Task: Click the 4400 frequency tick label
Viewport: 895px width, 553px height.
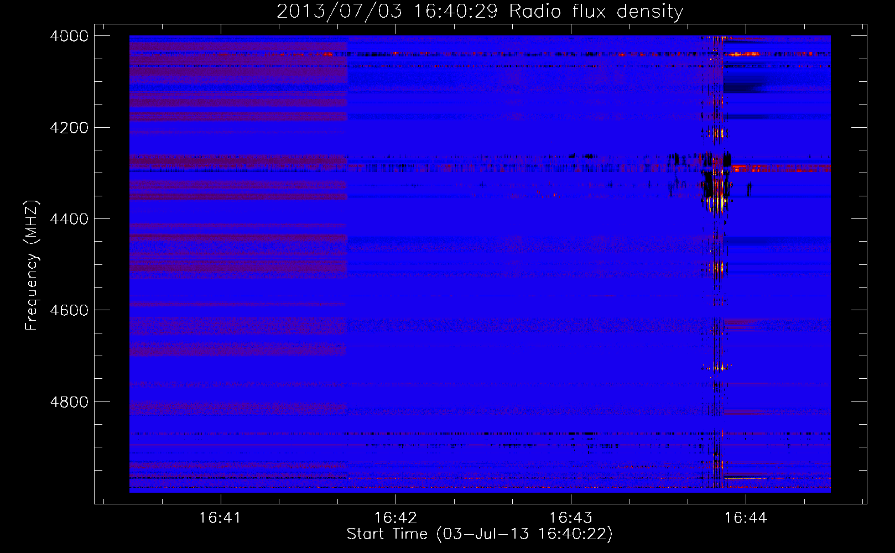Action: click(x=69, y=219)
